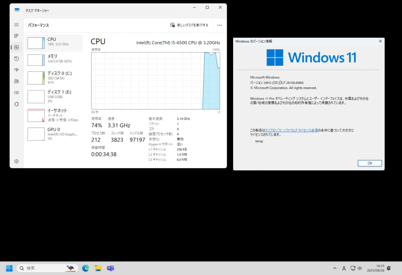Open the Details list sidebar icon

tap(16, 93)
